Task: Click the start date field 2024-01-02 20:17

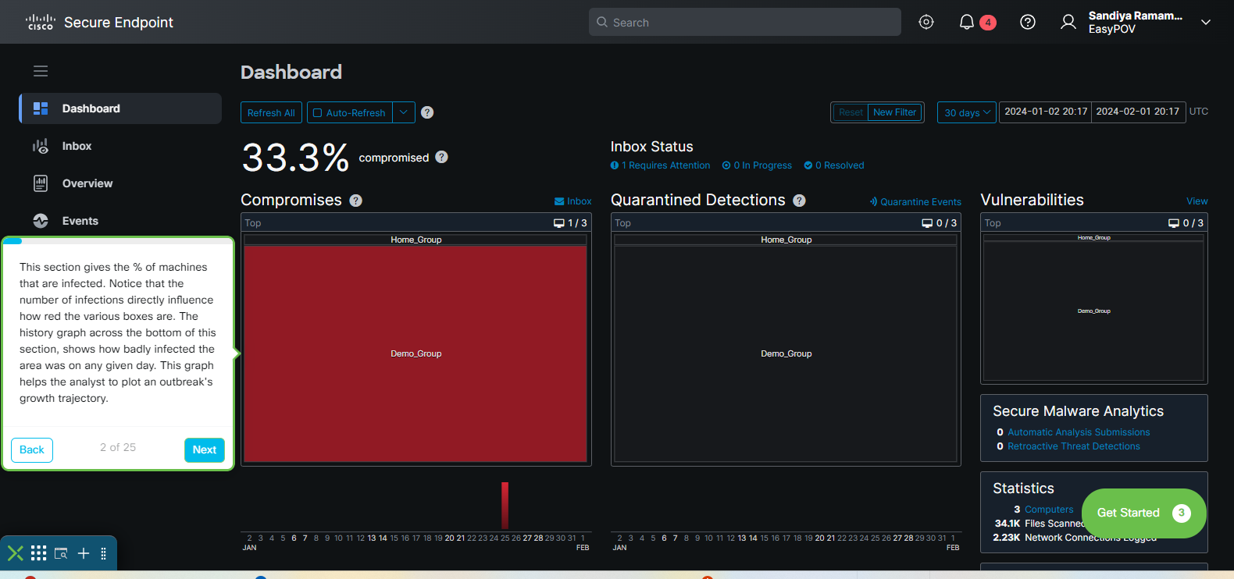Action: click(x=1046, y=112)
